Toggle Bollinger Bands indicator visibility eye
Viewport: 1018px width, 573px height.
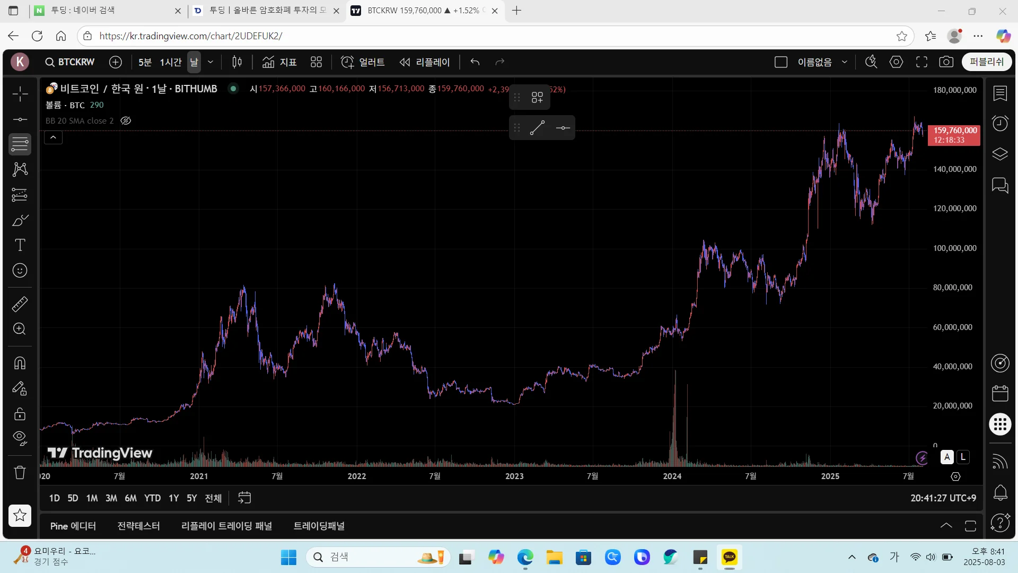[x=126, y=121]
